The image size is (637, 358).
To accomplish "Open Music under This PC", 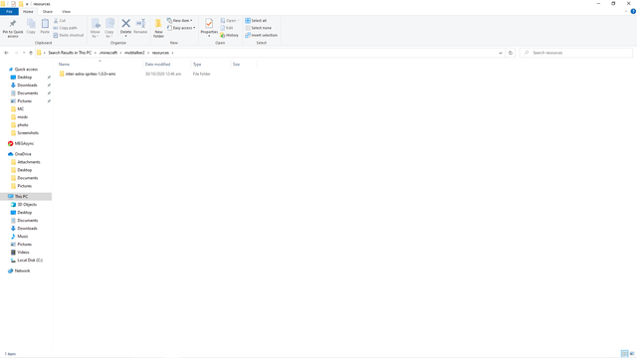I will [22, 237].
